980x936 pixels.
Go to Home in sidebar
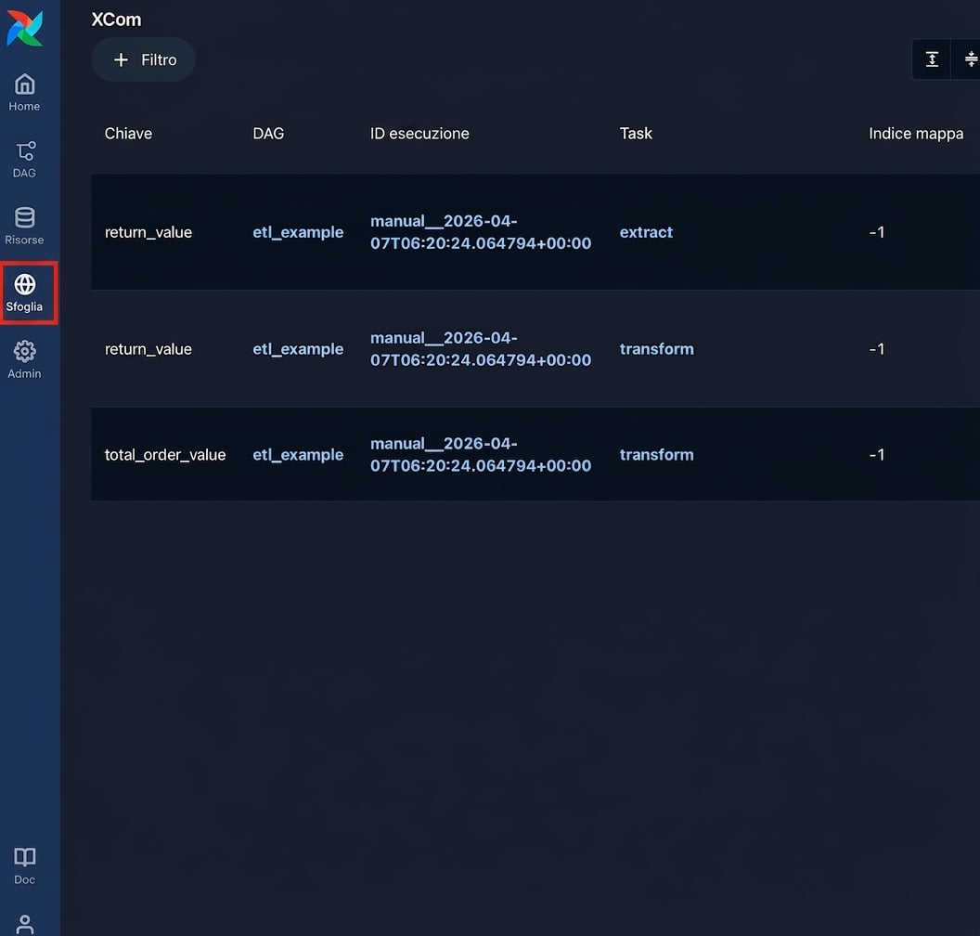[24, 93]
